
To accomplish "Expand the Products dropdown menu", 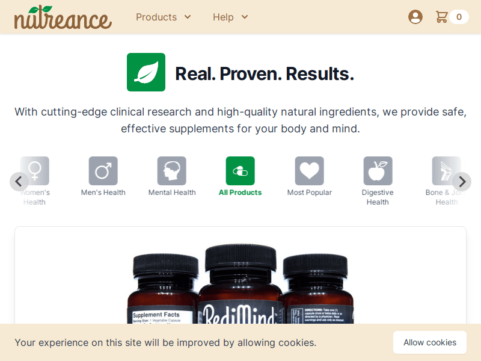I will click(163, 17).
